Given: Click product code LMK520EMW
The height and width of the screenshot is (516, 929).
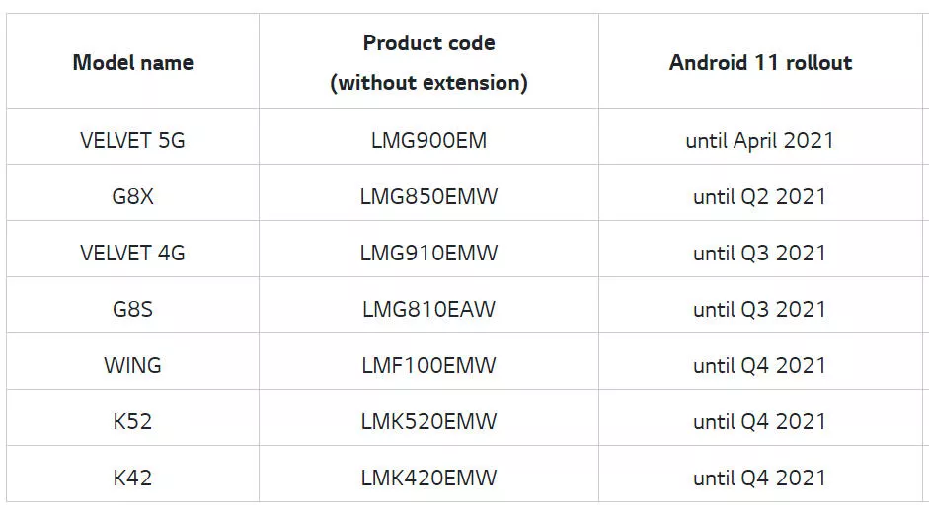Looking at the screenshot, I should pos(428,422).
